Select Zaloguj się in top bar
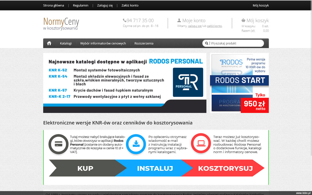This screenshot has height=195, width=312. tap(105, 5)
